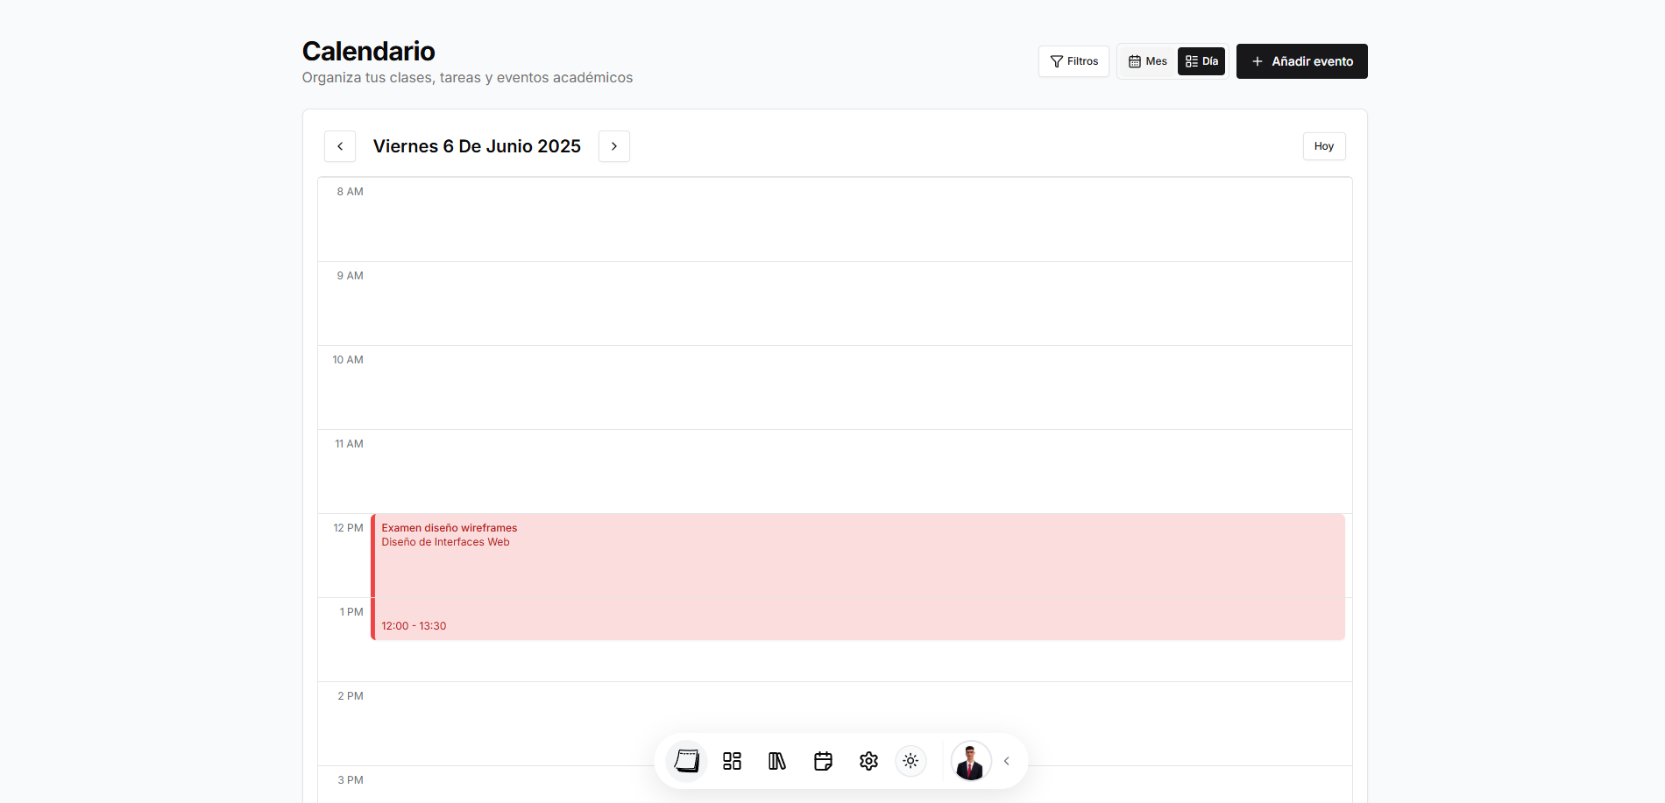
Task: Click the 12 PM time label
Action: [x=348, y=528]
